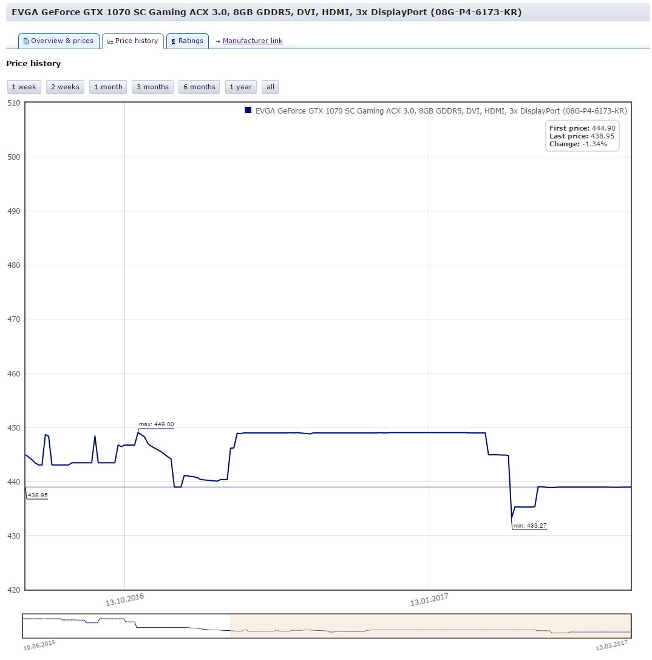Click the 430 y-axis label
Viewport: 652px width, 660px height.
[14, 536]
